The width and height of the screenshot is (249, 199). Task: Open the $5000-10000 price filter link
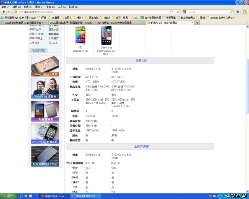[37, 34]
